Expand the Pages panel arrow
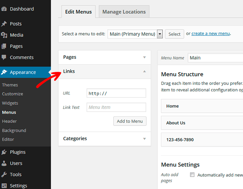Viewport: 243px width, 189px height. tap(144, 57)
